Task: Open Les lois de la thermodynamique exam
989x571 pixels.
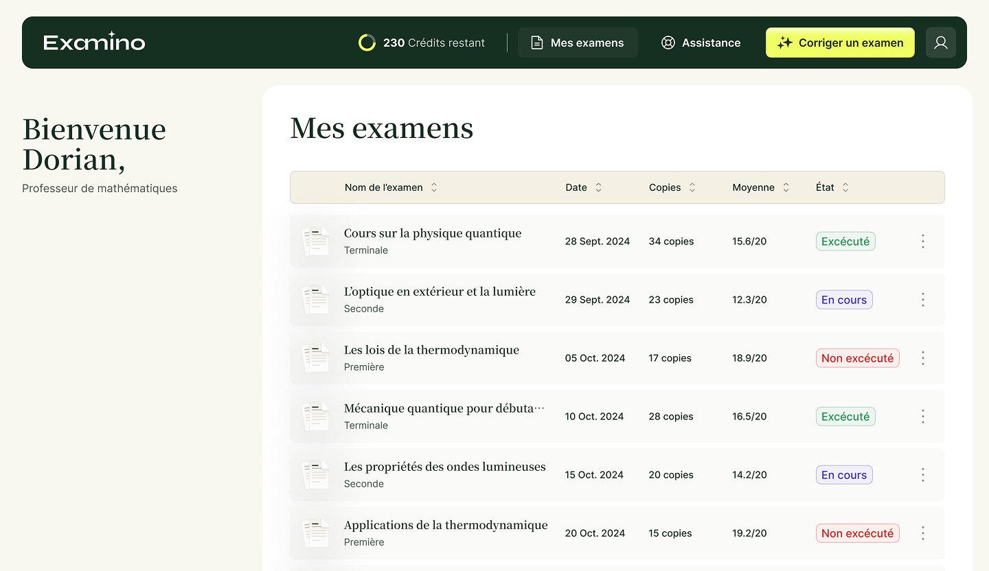Action: click(x=431, y=350)
